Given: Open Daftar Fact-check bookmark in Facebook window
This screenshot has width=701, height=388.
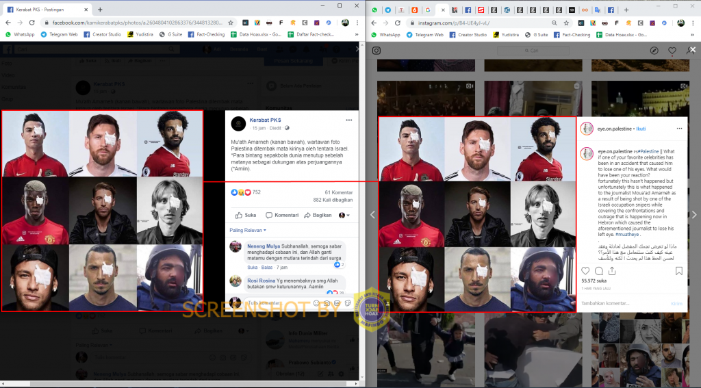Looking at the screenshot, I should [x=311, y=34].
